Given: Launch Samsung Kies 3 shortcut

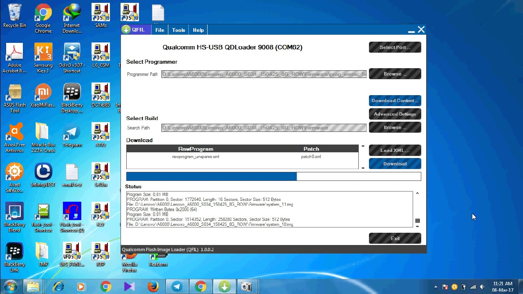Looking at the screenshot, I should pyautogui.click(x=43, y=58).
